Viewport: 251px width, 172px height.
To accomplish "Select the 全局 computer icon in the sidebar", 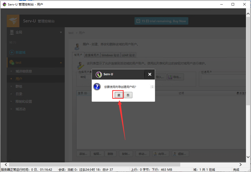I will click(x=12, y=32).
